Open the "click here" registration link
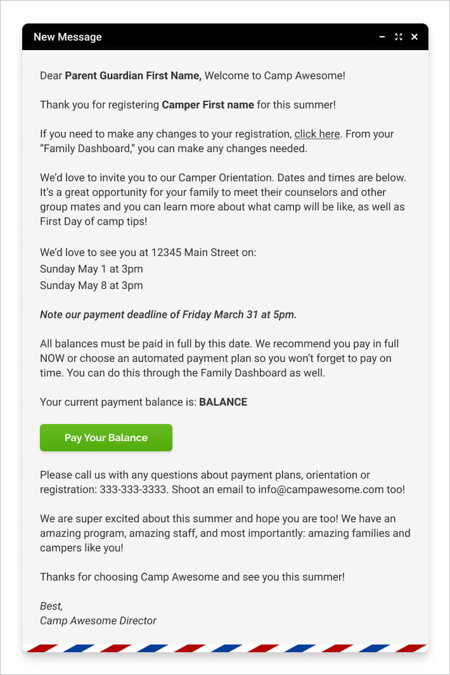The width and height of the screenshot is (450, 675). (x=317, y=134)
